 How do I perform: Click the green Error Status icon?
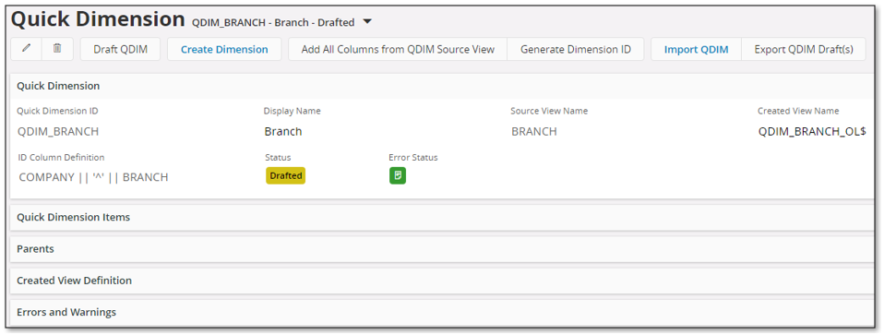point(398,176)
